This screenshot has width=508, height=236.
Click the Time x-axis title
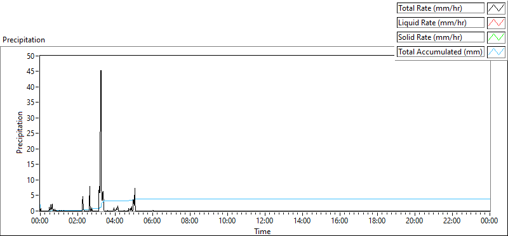coord(262,231)
